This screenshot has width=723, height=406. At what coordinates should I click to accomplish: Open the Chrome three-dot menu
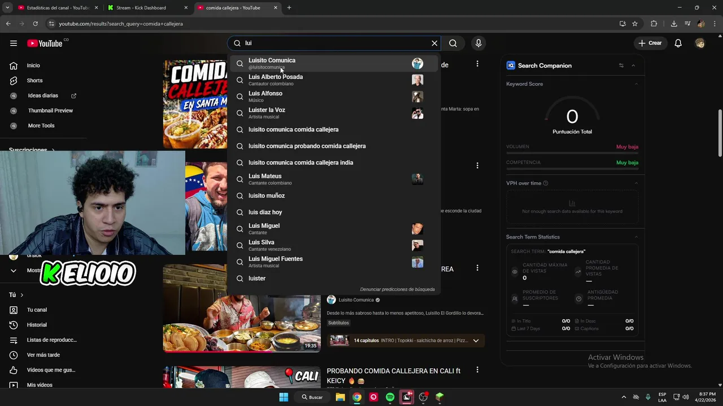(x=715, y=24)
